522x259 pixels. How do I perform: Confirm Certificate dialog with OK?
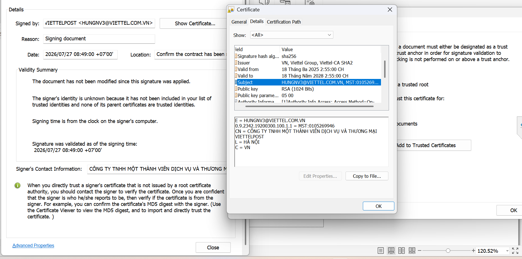378,206
